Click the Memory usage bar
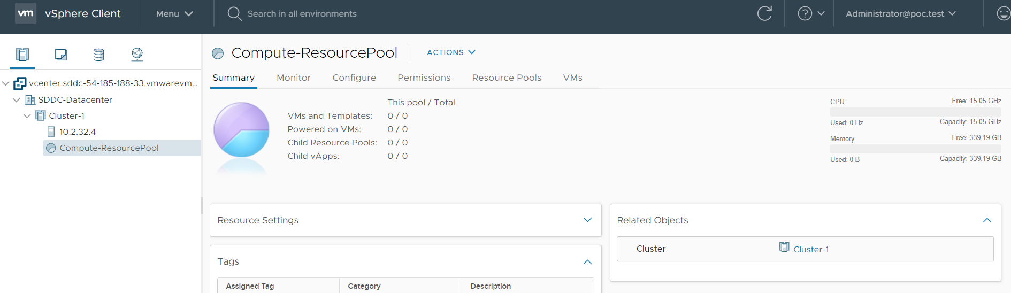This screenshot has height=293, width=1011. click(x=915, y=149)
